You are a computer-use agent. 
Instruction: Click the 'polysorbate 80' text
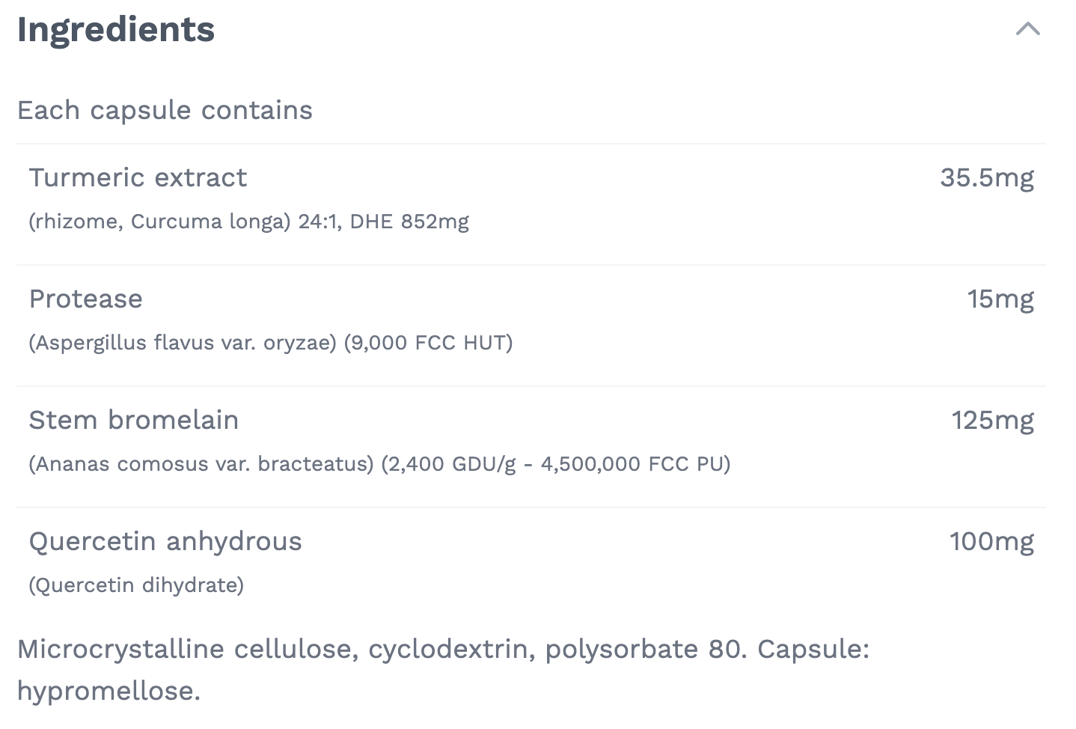(645, 649)
